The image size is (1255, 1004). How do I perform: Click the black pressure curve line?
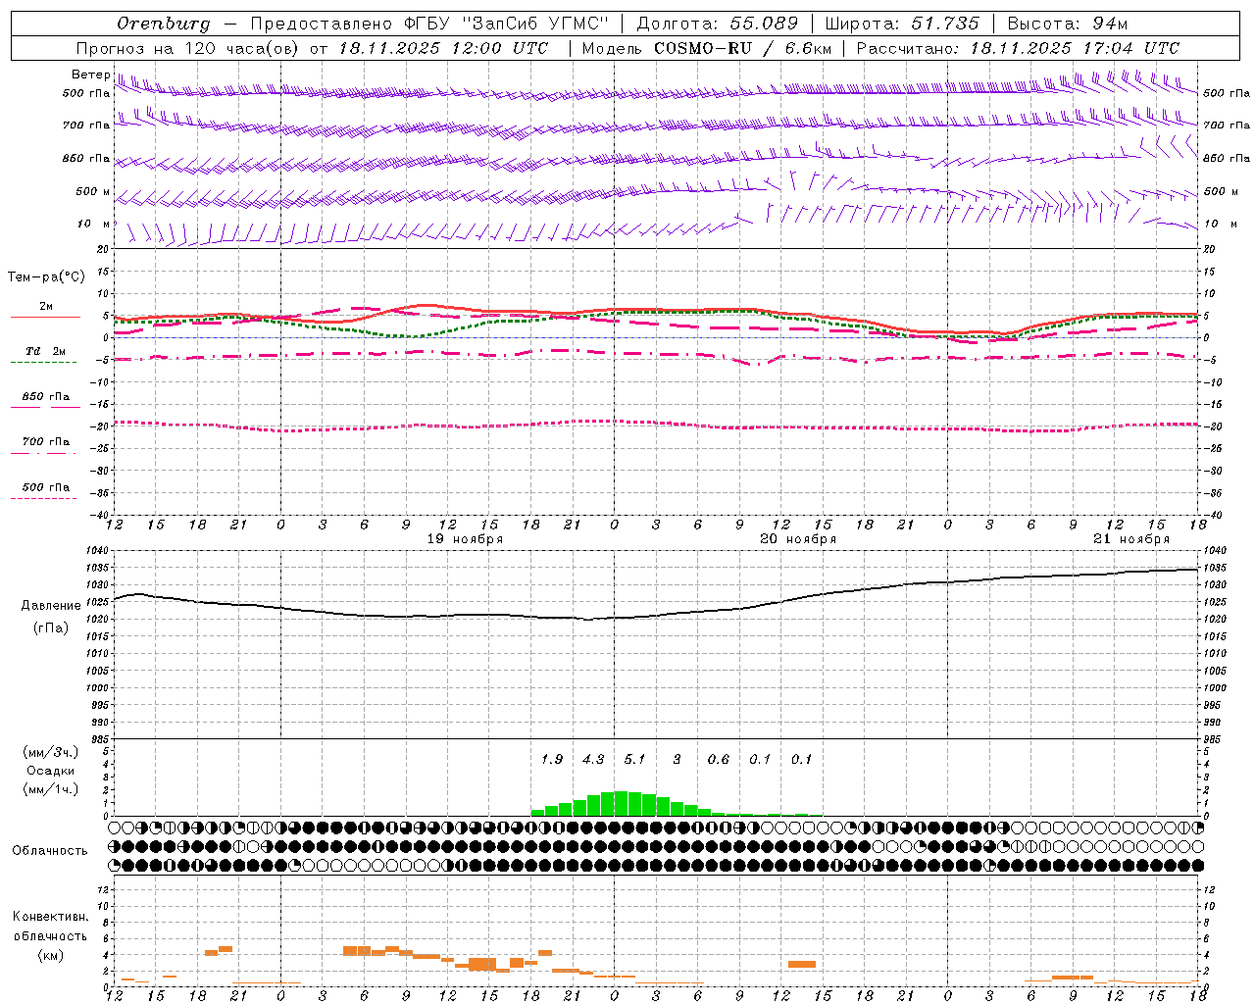655,616
